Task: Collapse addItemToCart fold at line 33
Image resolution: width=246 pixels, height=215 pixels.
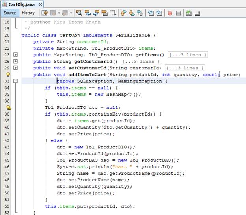Action: pyautogui.click(x=15, y=81)
